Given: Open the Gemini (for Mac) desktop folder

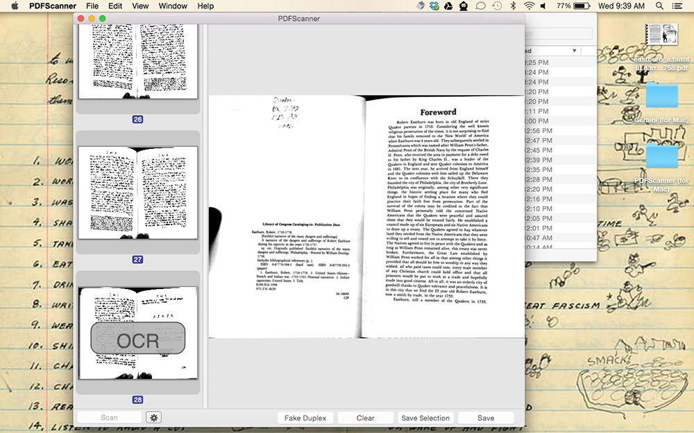Looking at the screenshot, I should pos(661,95).
